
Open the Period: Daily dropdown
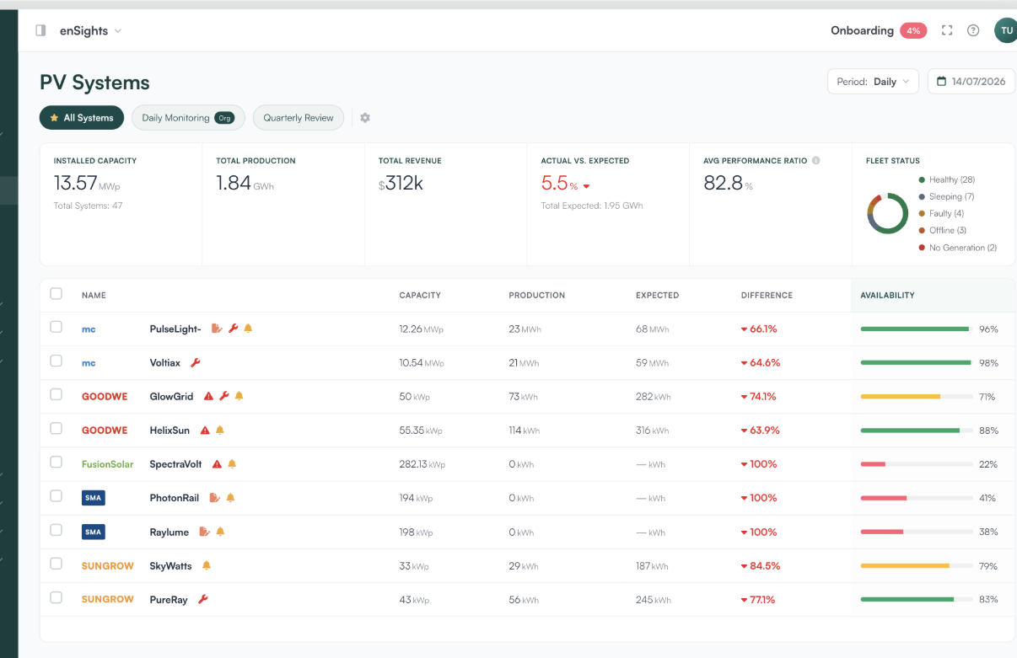(x=873, y=82)
